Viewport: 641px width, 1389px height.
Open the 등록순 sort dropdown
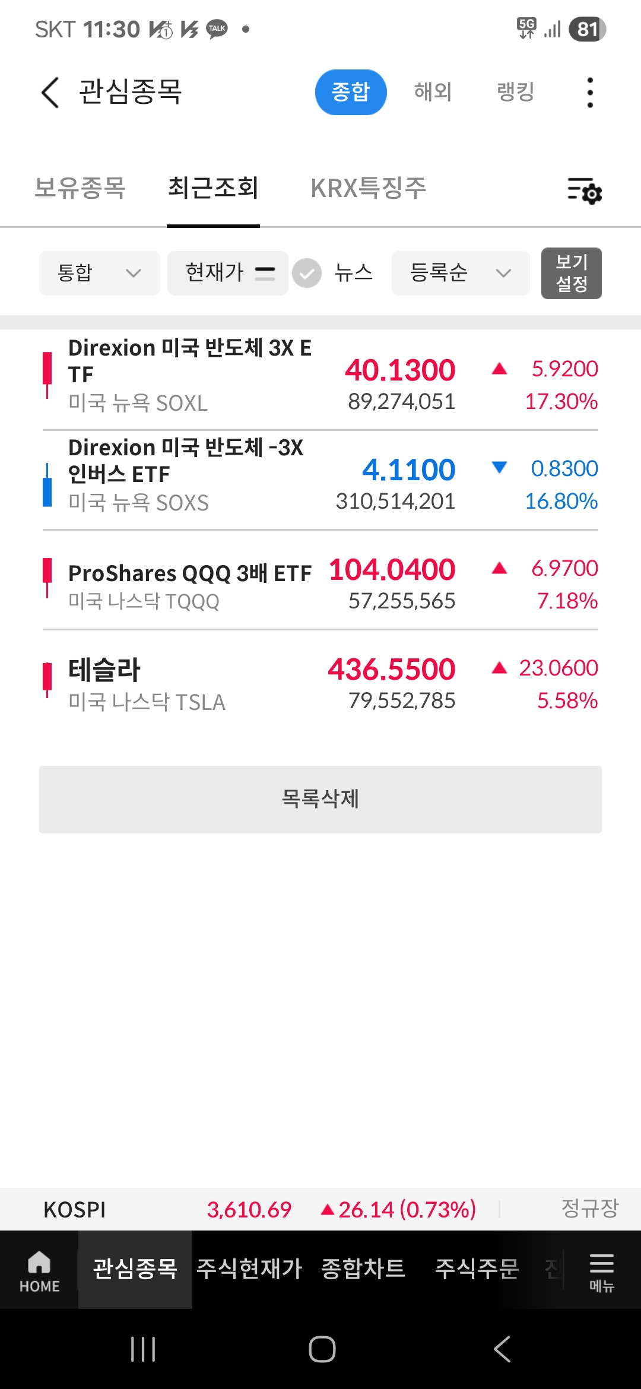click(460, 273)
